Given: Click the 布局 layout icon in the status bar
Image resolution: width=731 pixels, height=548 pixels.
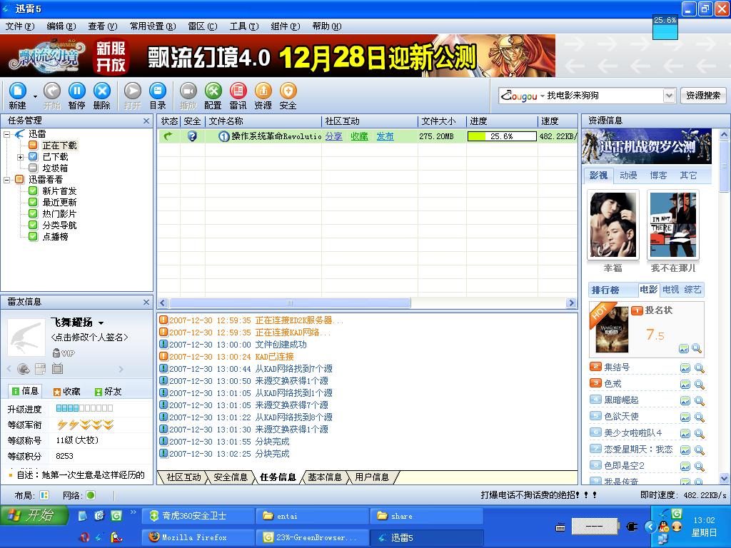Looking at the screenshot, I should point(44,495).
